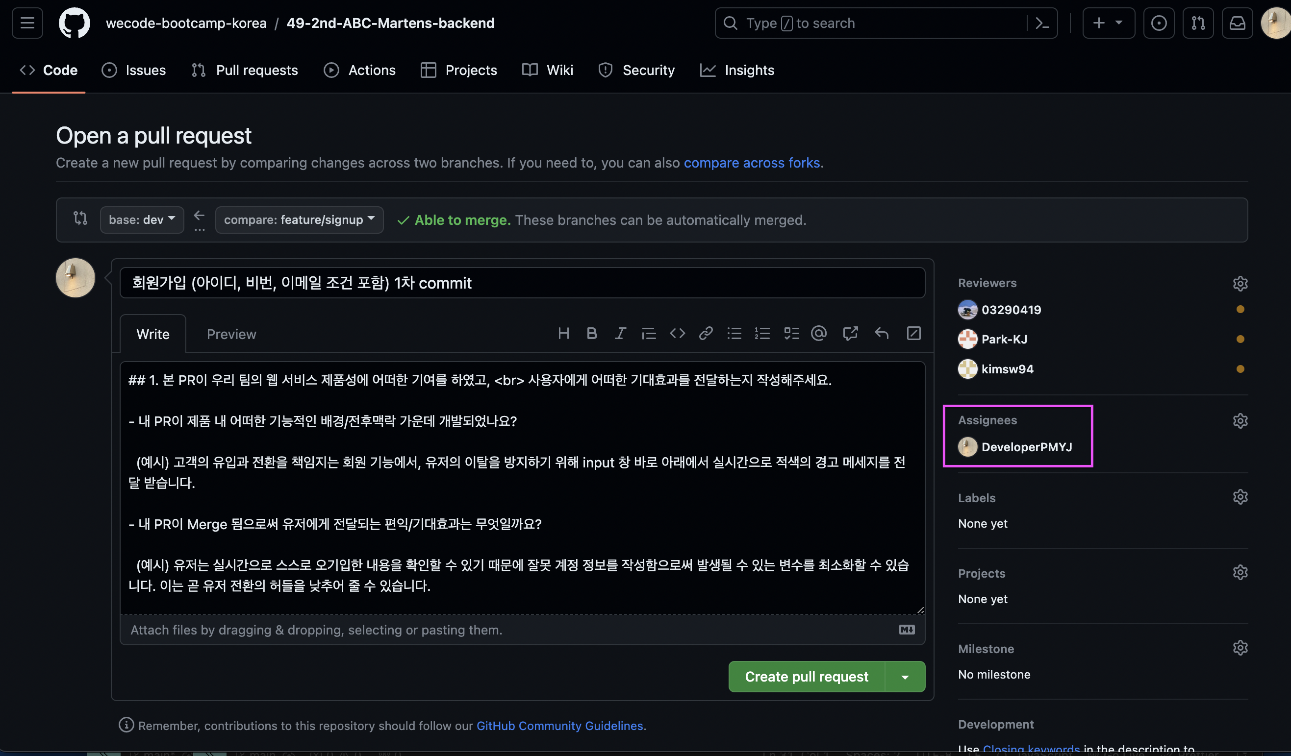Open the Labels gear settings
Viewport: 1291px width, 756px height.
tap(1240, 497)
